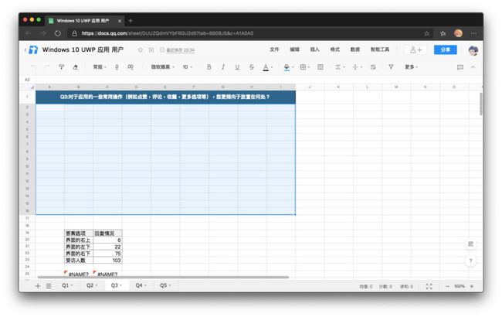502x317 pixels.
Task: Click the format painter icon
Action: (61, 67)
